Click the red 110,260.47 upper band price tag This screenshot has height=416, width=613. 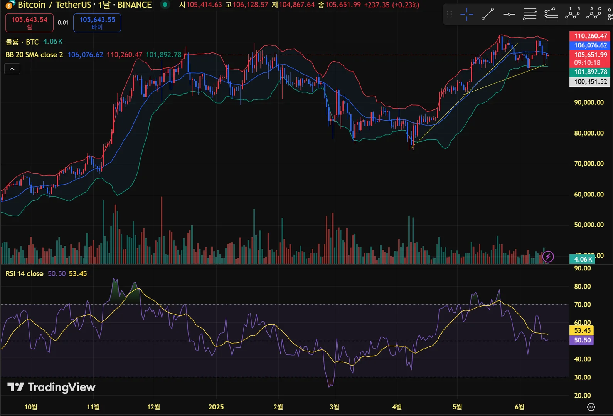(x=590, y=36)
